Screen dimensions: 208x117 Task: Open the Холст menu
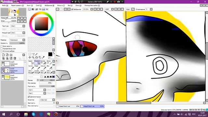(x=30, y=6)
